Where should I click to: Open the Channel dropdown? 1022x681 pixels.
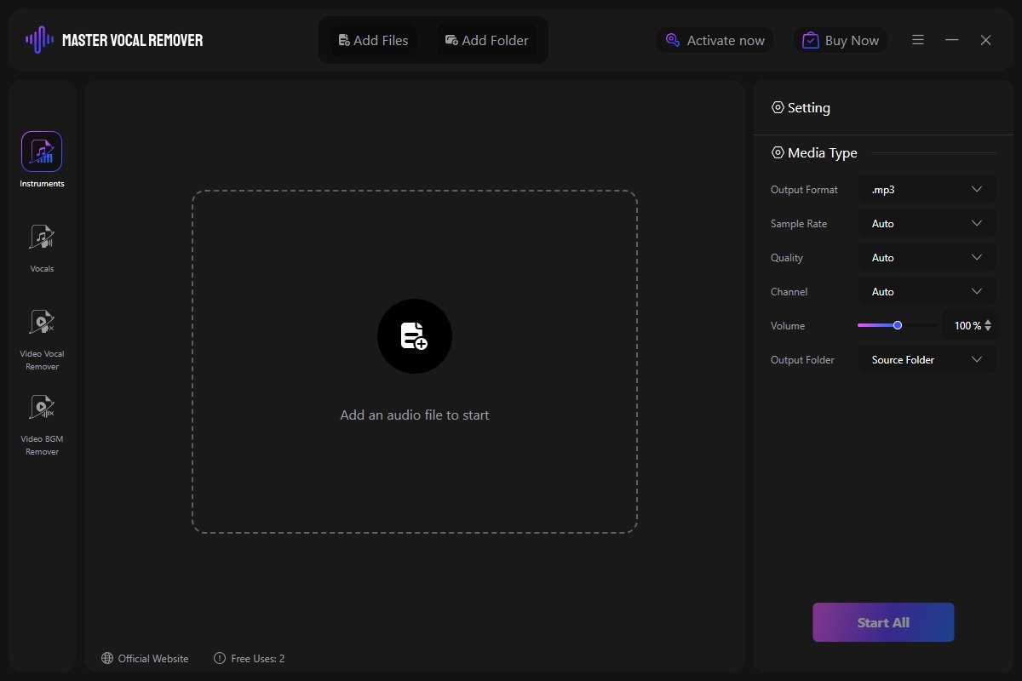point(927,292)
